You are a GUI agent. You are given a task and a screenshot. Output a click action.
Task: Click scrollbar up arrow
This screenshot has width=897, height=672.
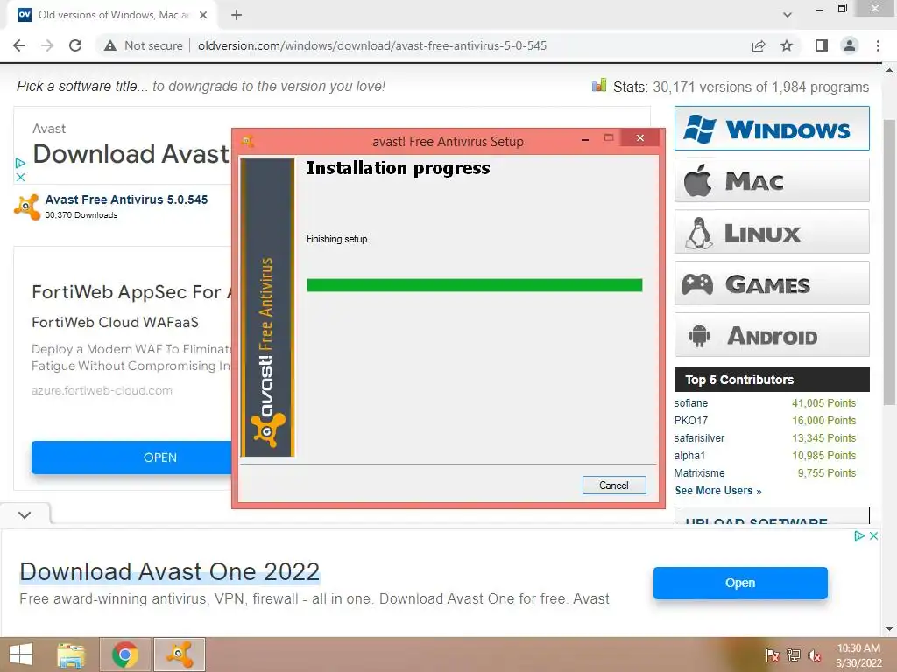click(x=889, y=70)
